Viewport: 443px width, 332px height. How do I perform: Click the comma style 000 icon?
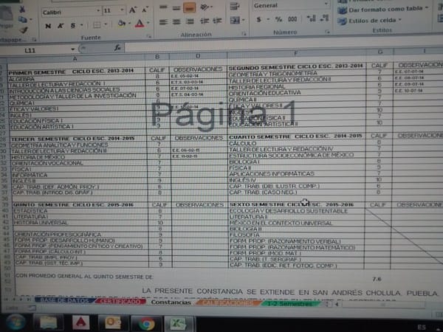coord(292,19)
